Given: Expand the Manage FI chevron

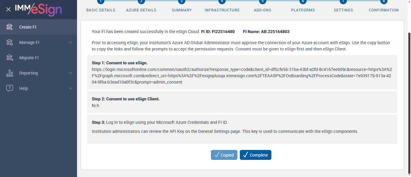Looking at the screenshot, I should click(70, 42).
